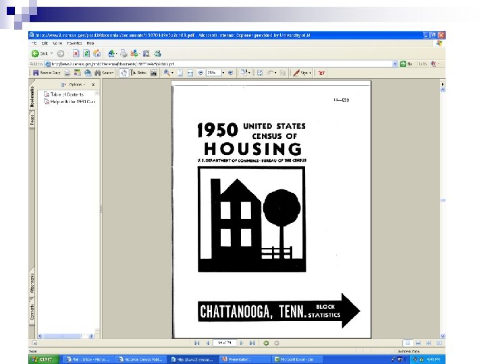Print the PDF using Adobe toolbar printer
Image resolution: width=486 pixels, height=364 pixels.
coord(67,73)
